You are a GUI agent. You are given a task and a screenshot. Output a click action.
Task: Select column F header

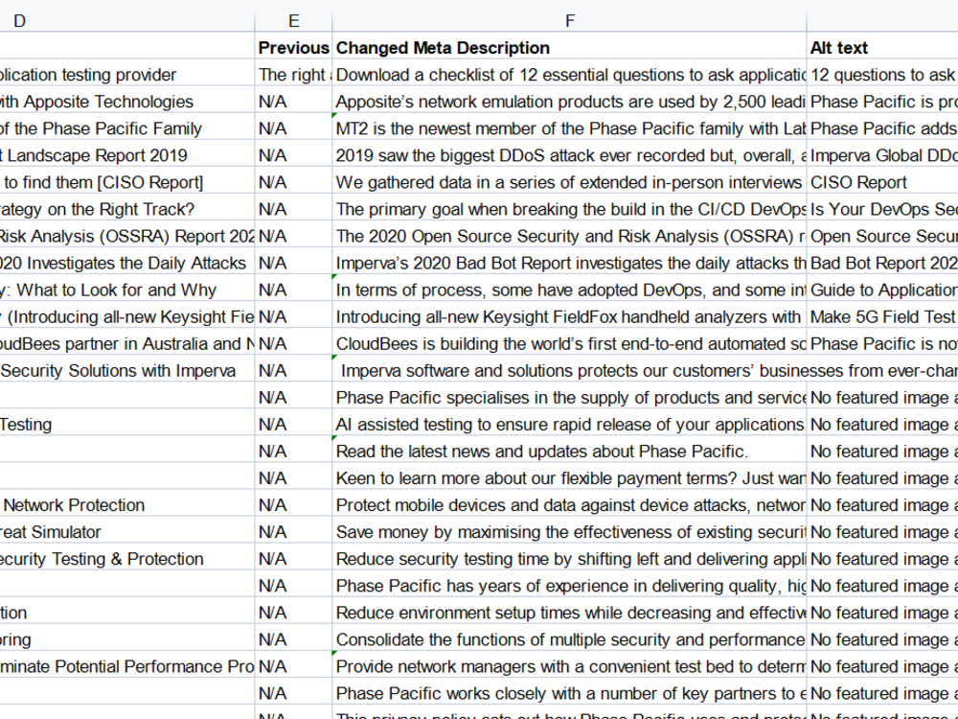(569, 21)
